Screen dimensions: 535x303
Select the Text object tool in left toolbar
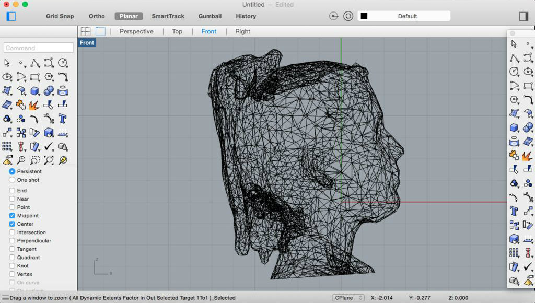tap(63, 119)
